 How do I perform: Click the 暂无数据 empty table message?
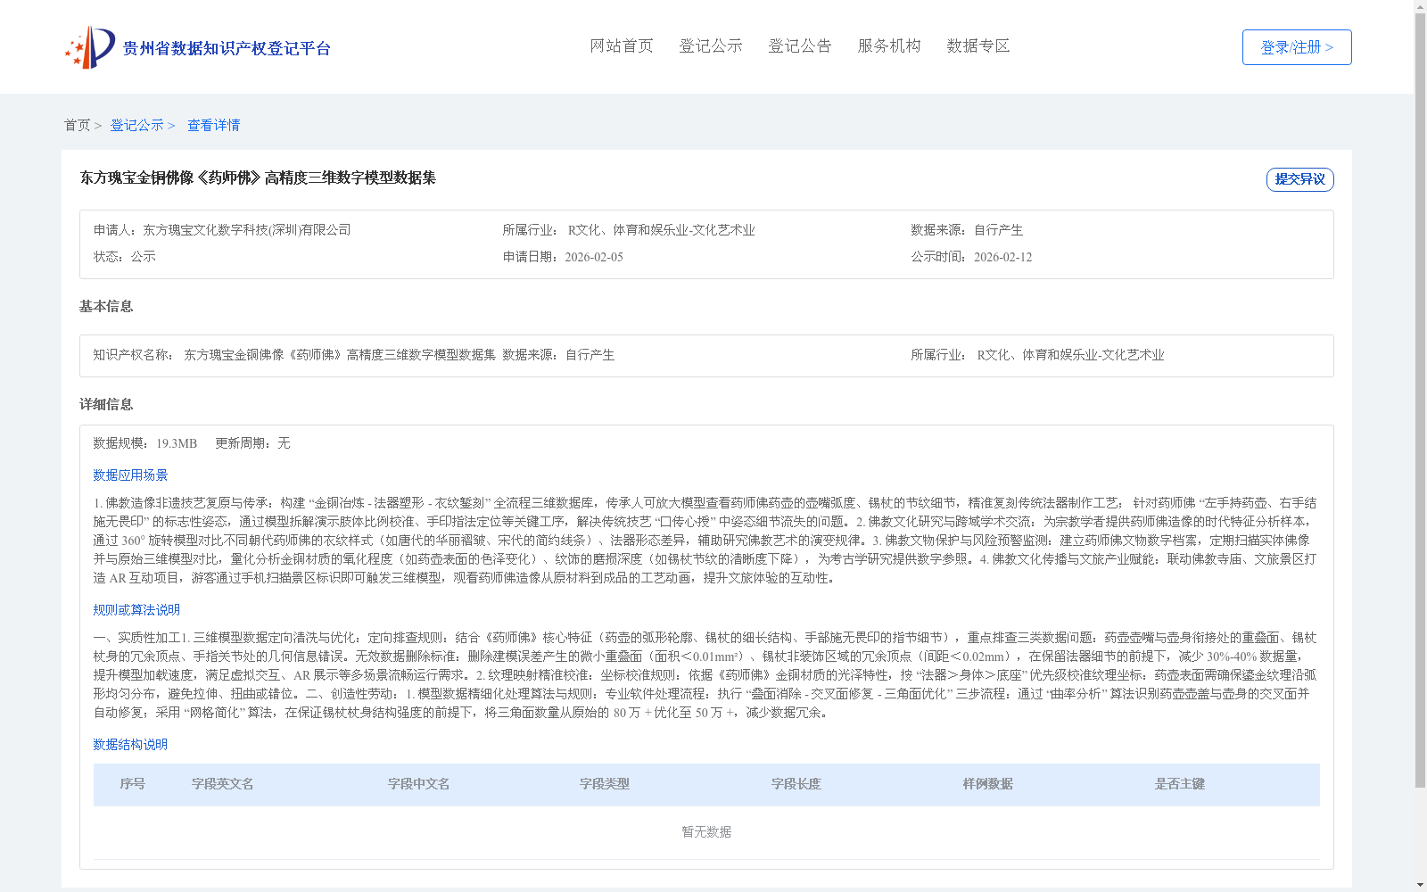point(706,831)
